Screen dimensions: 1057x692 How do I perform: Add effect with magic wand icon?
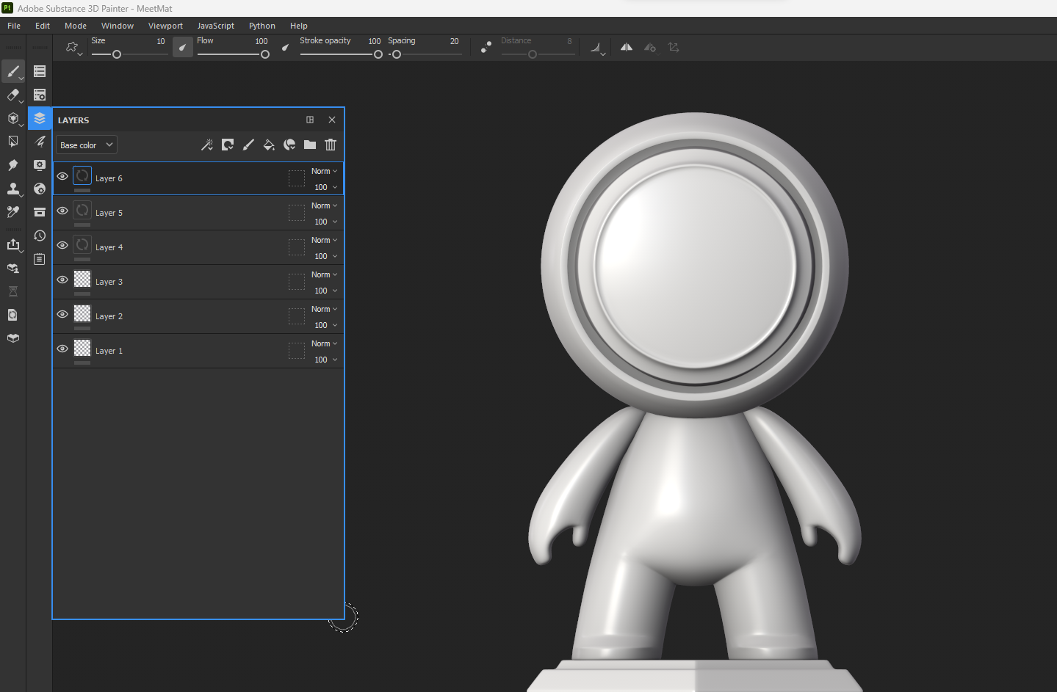[207, 145]
